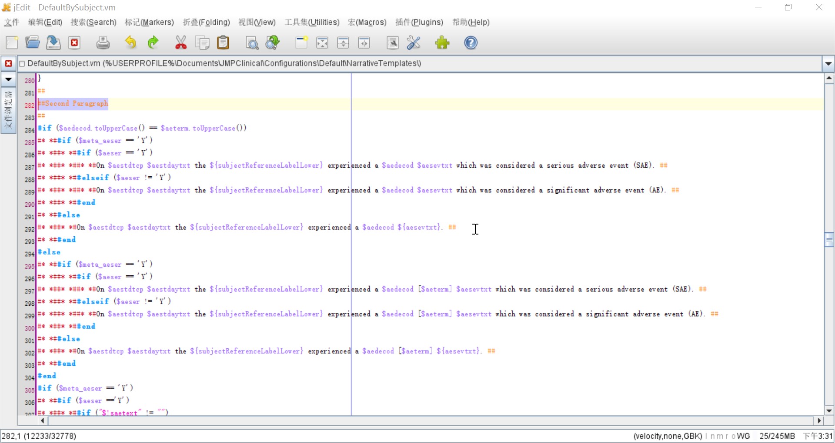Click the horizontal scrollbar right arrow

click(819, 420)
